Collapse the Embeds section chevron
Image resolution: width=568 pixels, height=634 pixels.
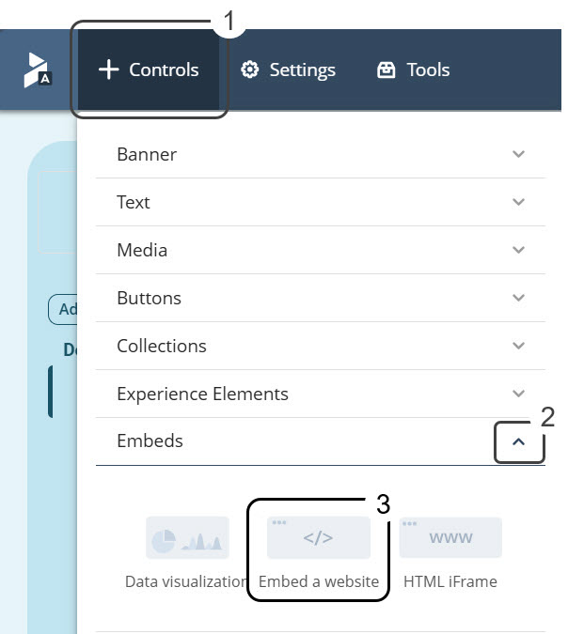(518, 441)
